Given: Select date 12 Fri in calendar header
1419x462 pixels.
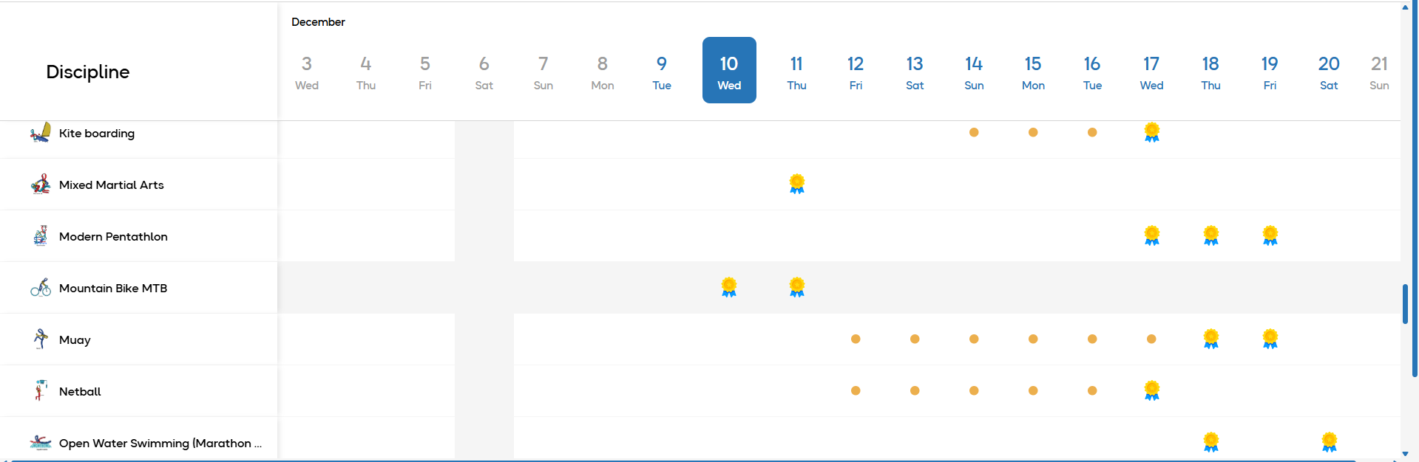Looking at the screenshot, I should coord(856,72).
